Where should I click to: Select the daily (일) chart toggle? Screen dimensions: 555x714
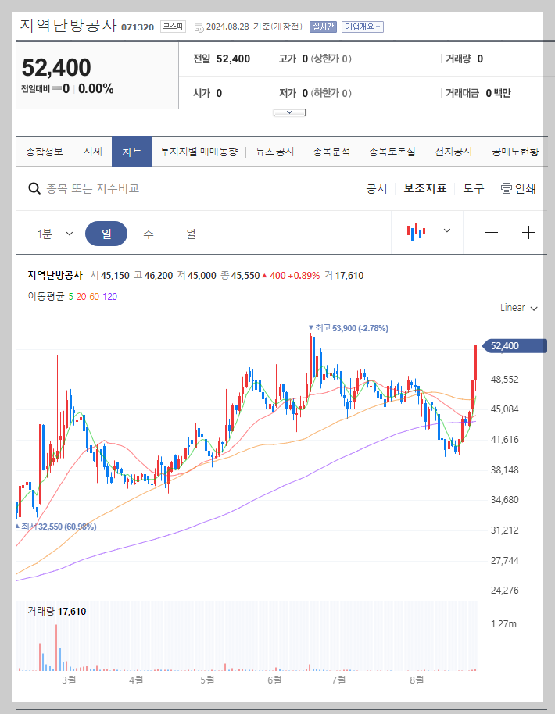(x=107, y=233)
